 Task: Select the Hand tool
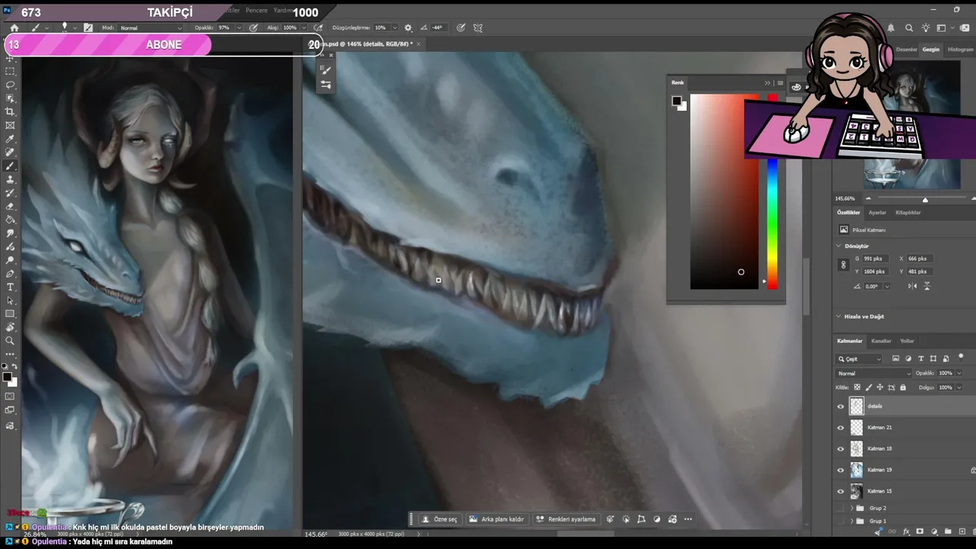(x=10, y=327)
